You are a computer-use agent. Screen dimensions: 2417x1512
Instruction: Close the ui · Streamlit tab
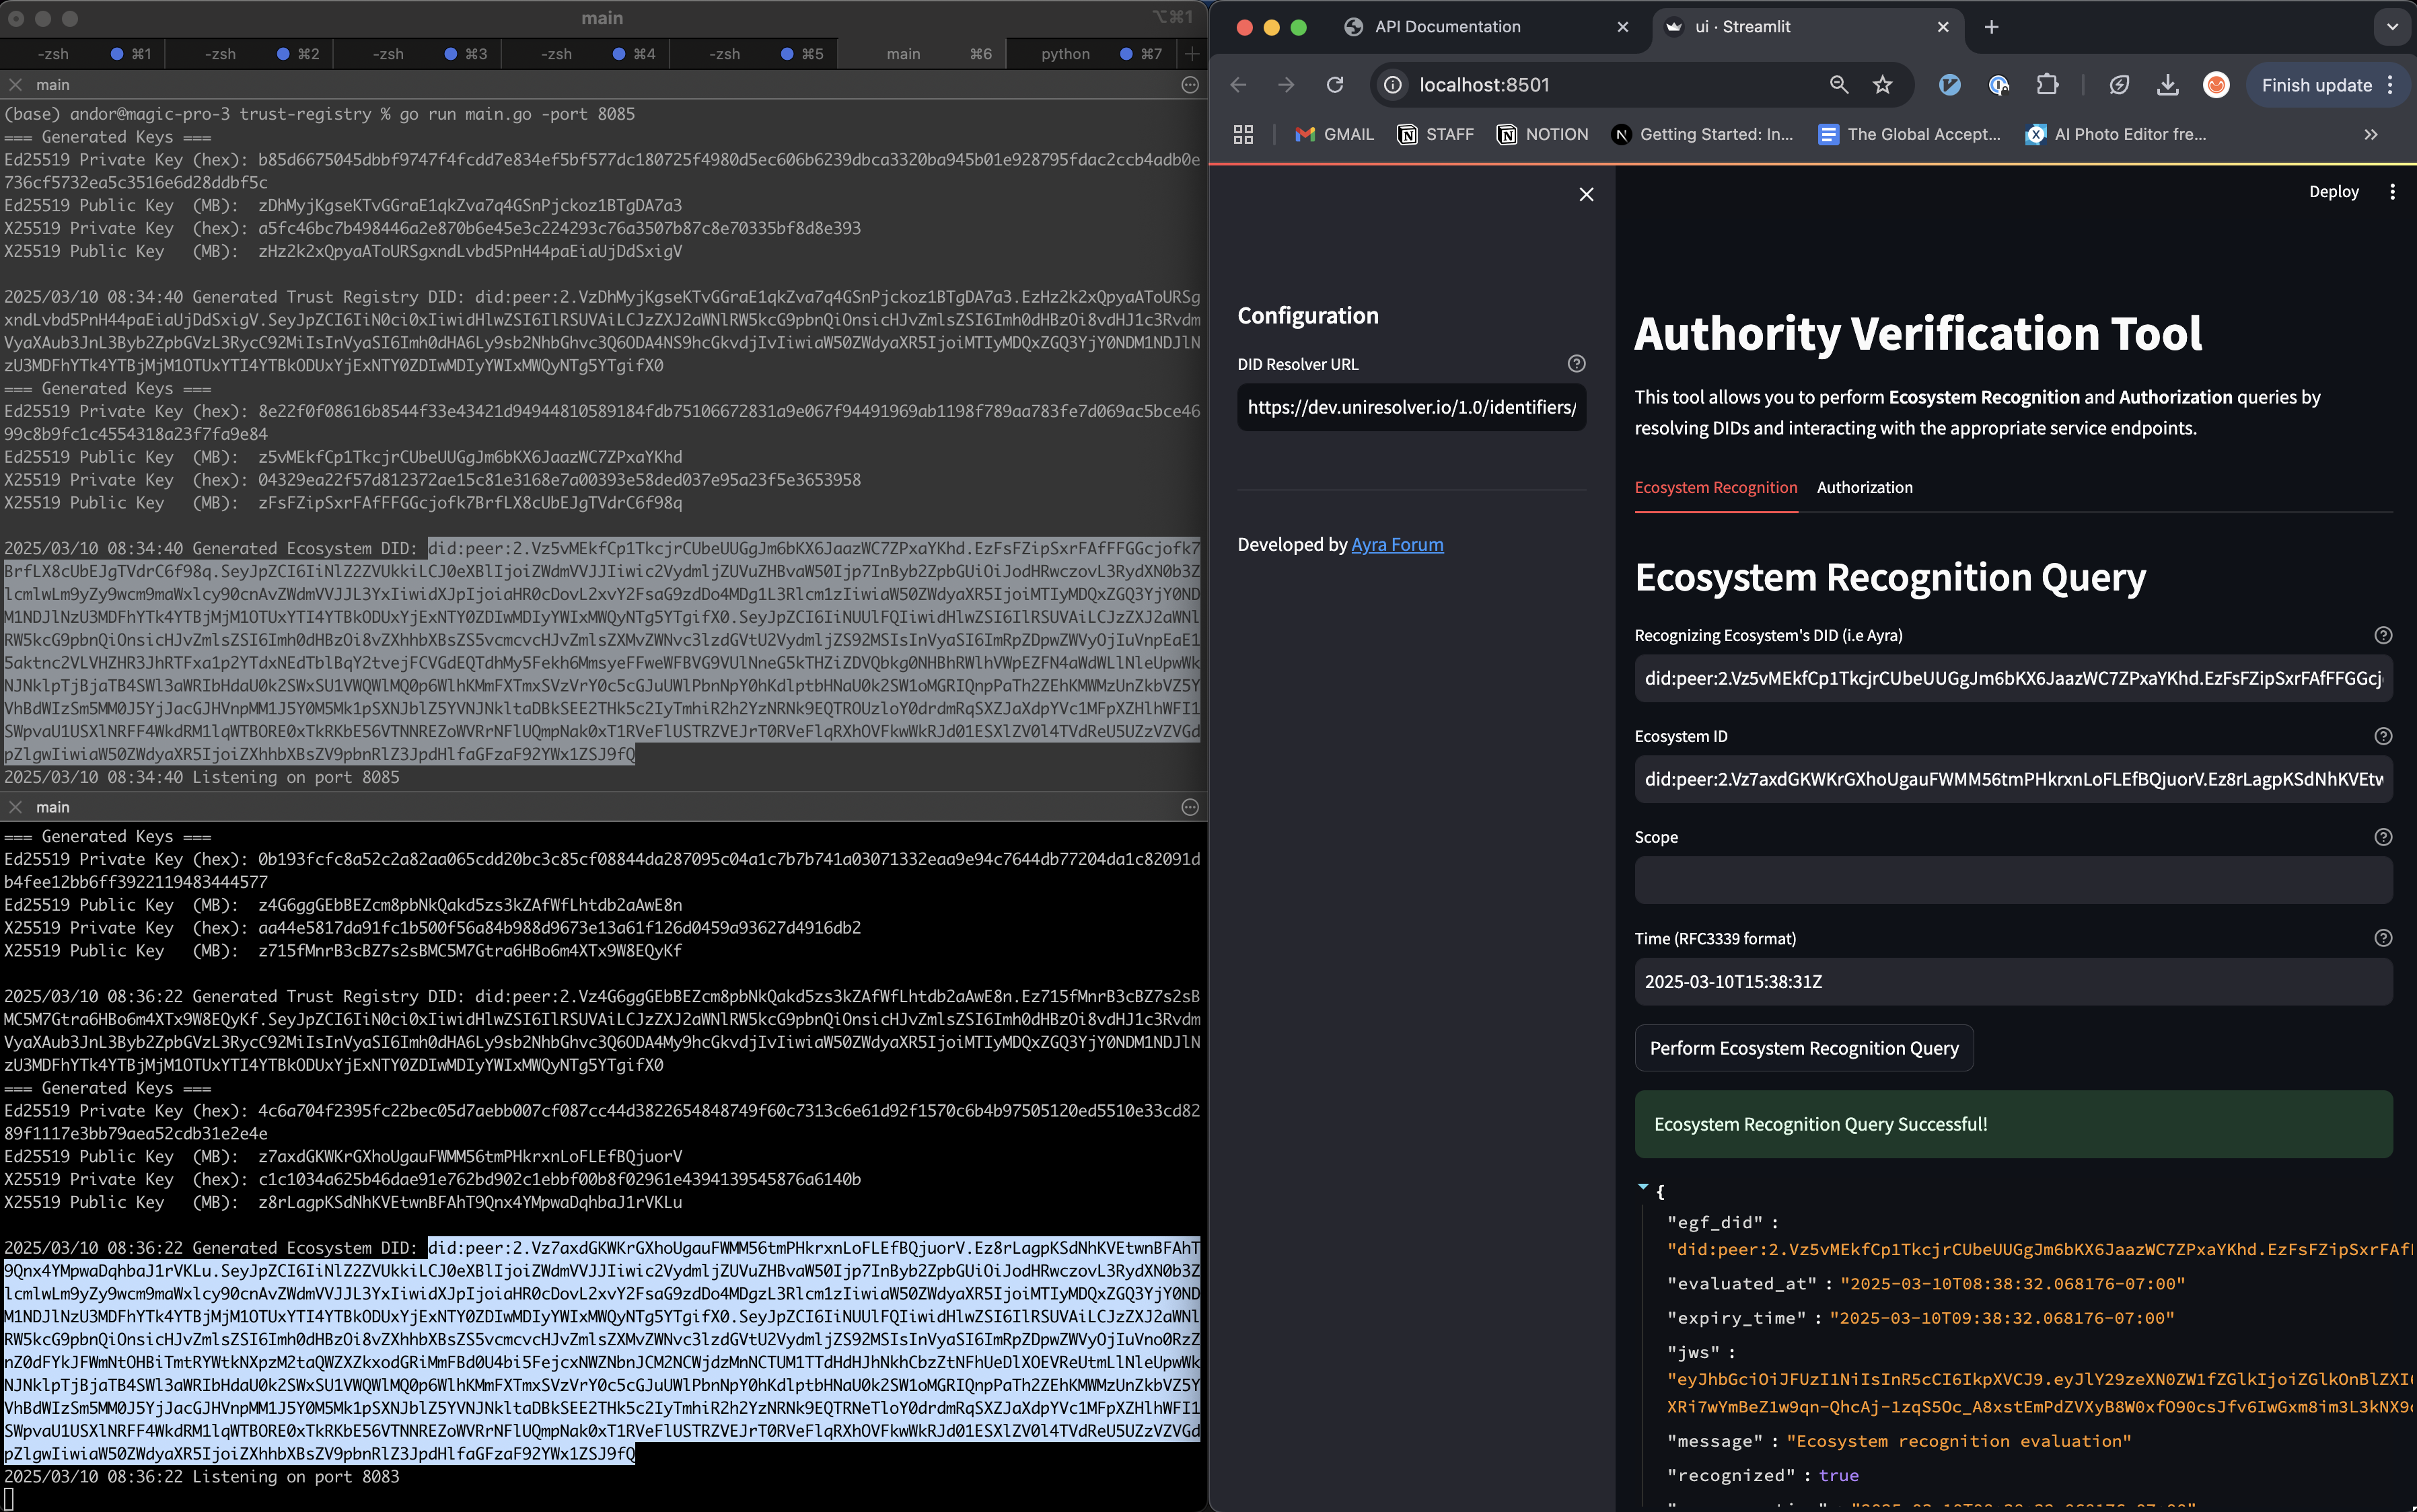[1943, 27]
